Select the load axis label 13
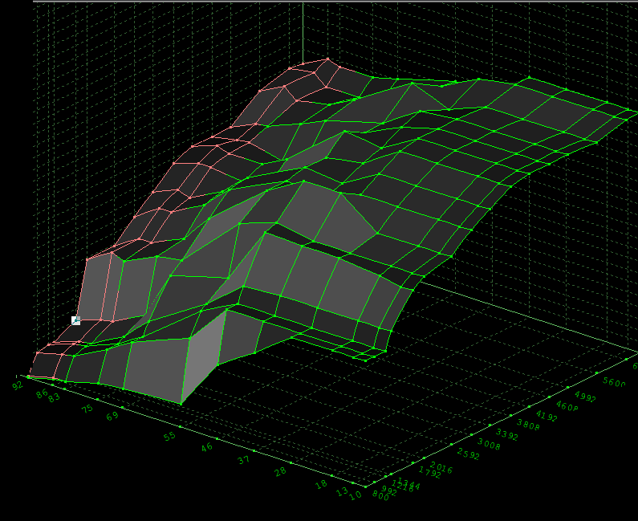 tap(342, 491)
